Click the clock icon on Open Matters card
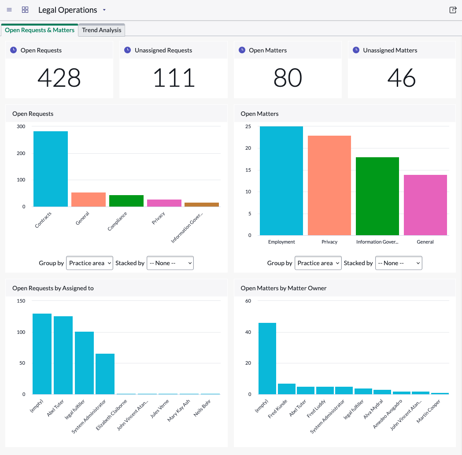The height and width of the screenshot is (455, 462). [242, 50]
